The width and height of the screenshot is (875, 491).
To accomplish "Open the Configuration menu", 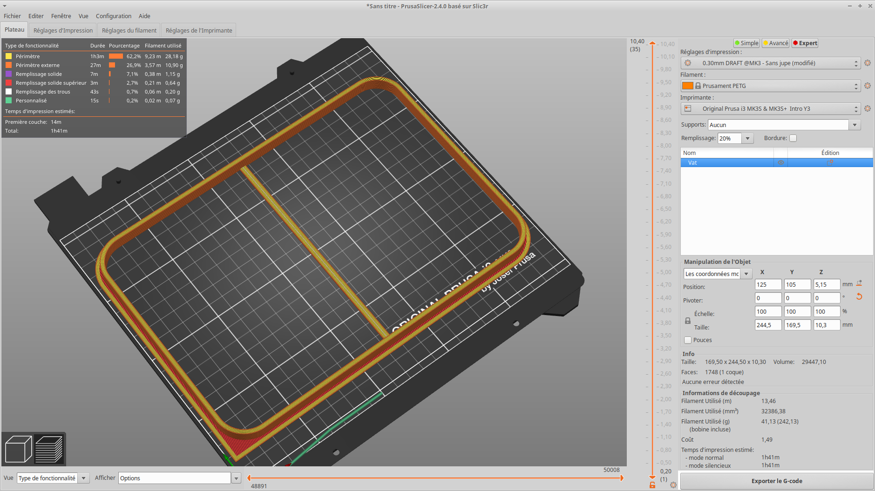I will click(x=113, y=16).
